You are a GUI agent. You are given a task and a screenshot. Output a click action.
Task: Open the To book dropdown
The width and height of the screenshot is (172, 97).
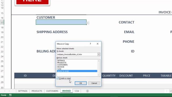click(99, 54)
